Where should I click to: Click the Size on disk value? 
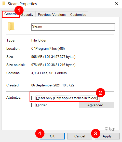pos(53,65)
